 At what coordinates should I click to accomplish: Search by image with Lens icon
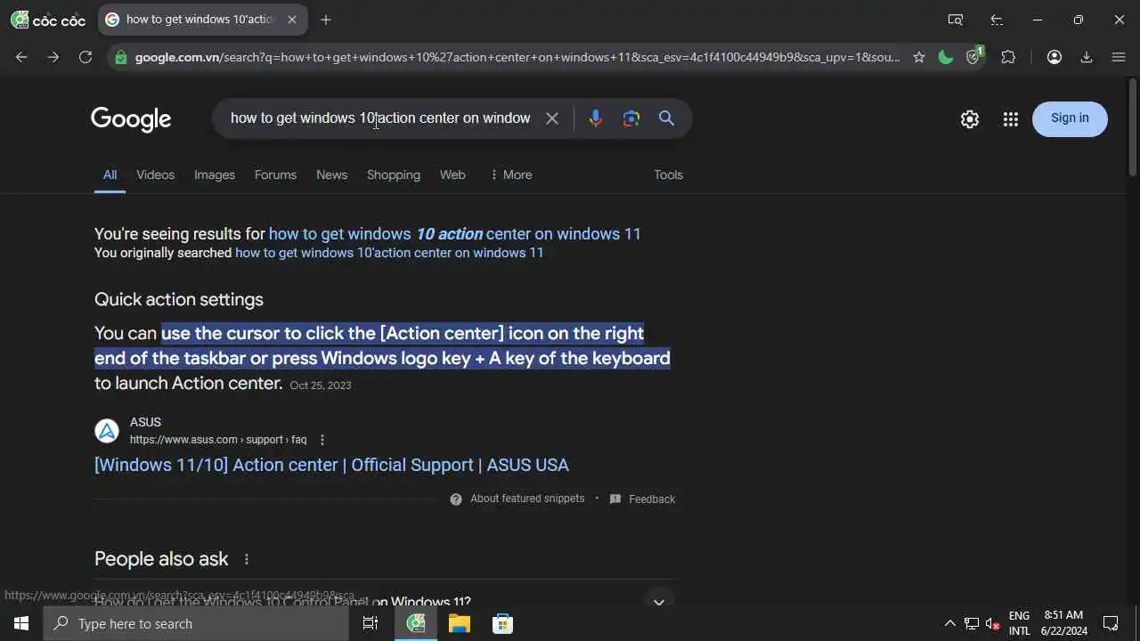coord(631,118)
